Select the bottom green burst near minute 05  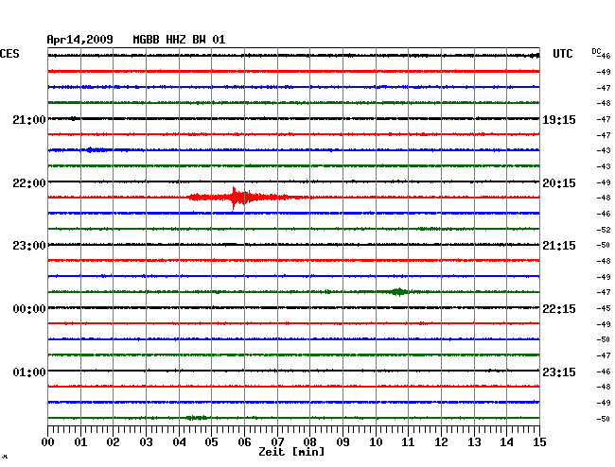[197, 418]
